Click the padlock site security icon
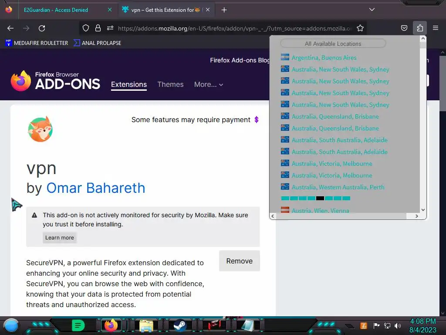The height and width of the screenshot is (335, 446). [98, 28]
